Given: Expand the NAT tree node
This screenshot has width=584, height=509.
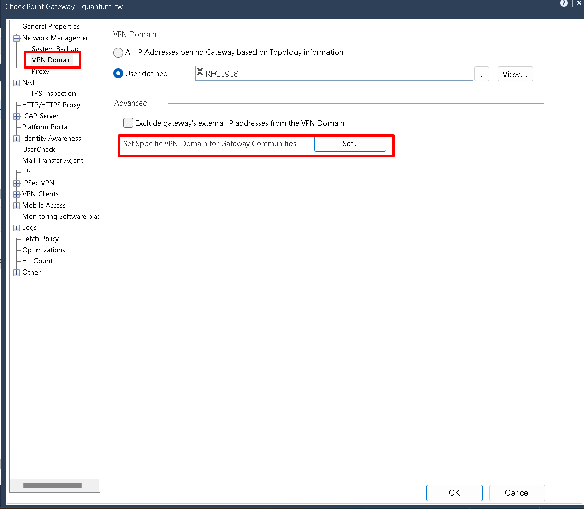Looking at the screenshot, I should pos(16,83).
